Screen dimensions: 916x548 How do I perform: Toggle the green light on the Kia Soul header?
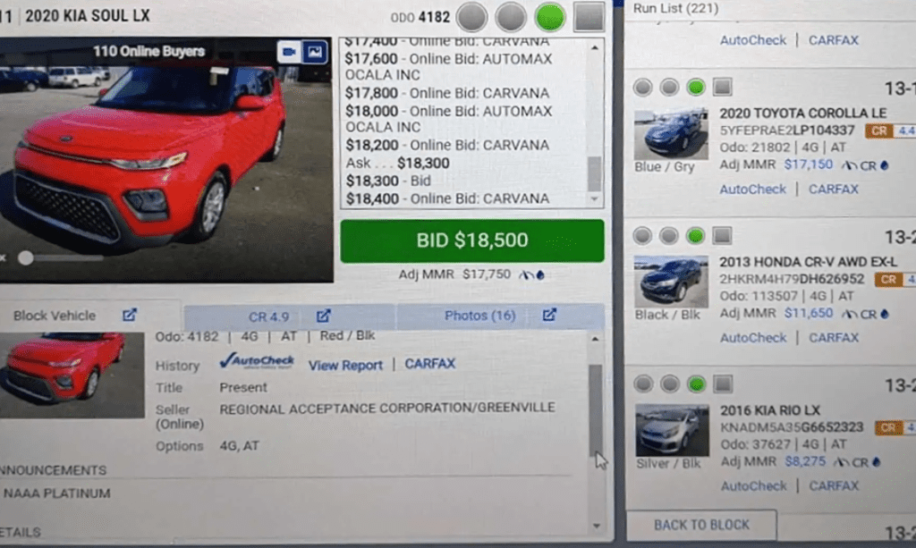pos(550,16)
